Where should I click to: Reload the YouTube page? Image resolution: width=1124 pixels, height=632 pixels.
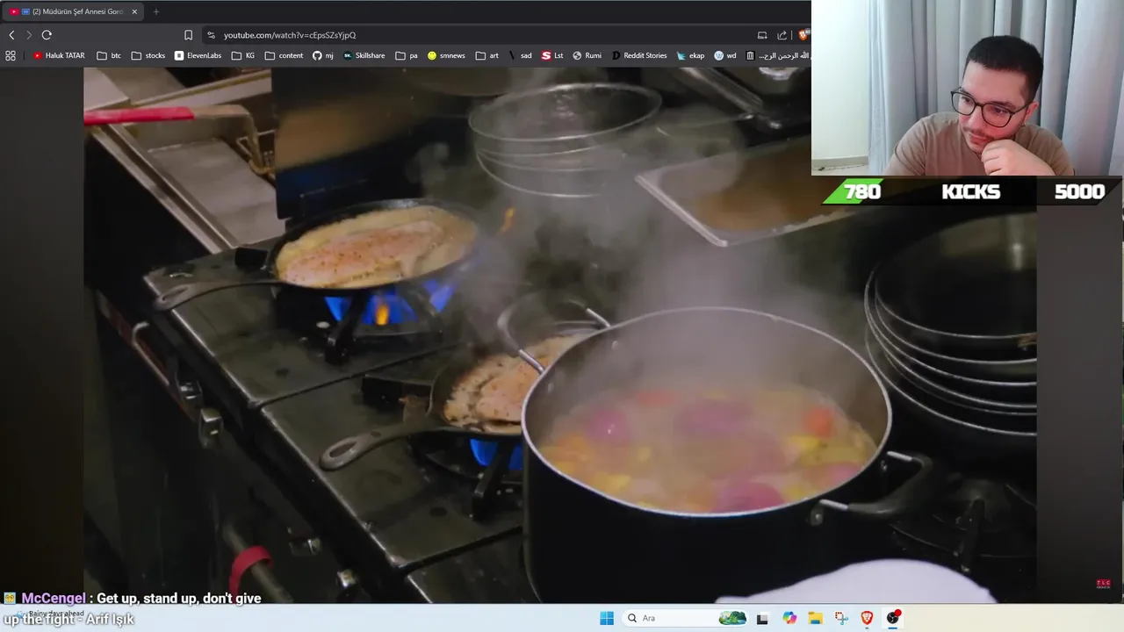[x=47, y=35]
